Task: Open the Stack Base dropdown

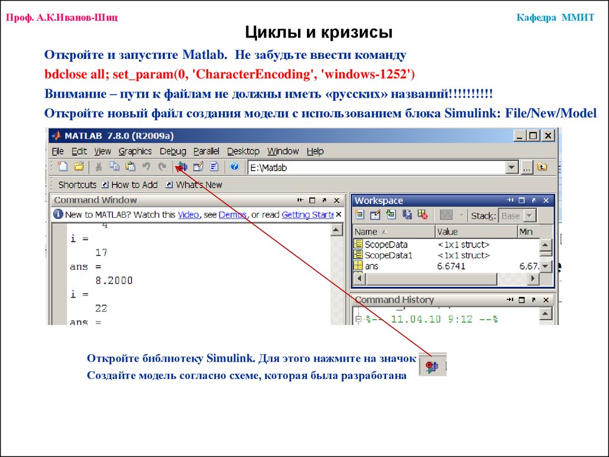Action: tap(529, 215)
